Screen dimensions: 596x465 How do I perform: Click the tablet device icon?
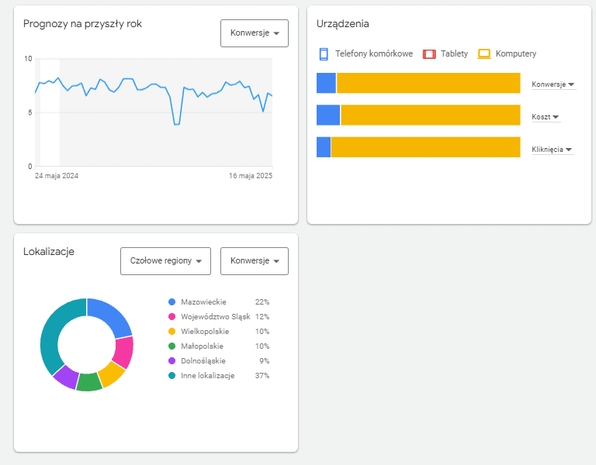pyautogui.click(x=429, y=54)
